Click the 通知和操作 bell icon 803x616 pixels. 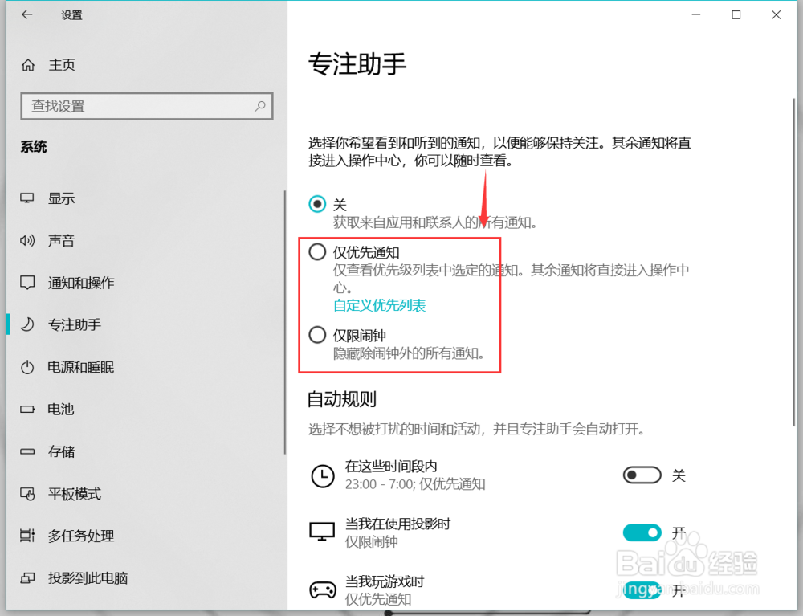27,282
